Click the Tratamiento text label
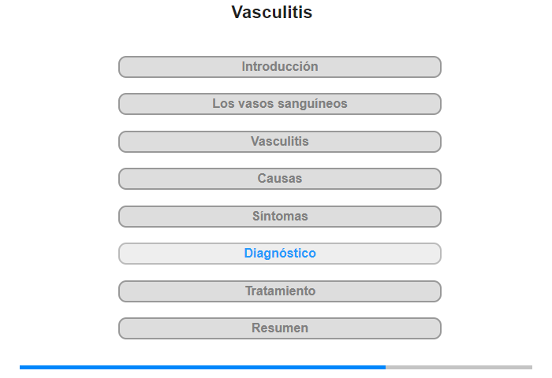The height and width of the screenshot is (378, 552). pos(280,291)
